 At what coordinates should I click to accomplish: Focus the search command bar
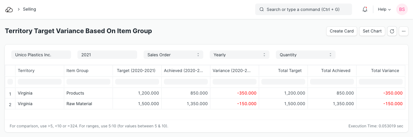point(307,10)
